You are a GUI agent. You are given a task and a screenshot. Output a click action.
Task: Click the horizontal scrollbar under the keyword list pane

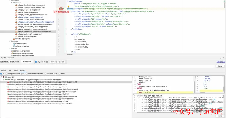click(x=202, y=93)
